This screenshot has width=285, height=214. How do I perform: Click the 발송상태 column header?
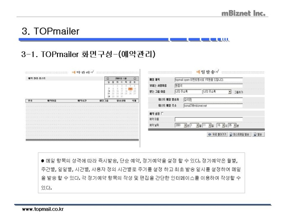click(x=121, y=101)
